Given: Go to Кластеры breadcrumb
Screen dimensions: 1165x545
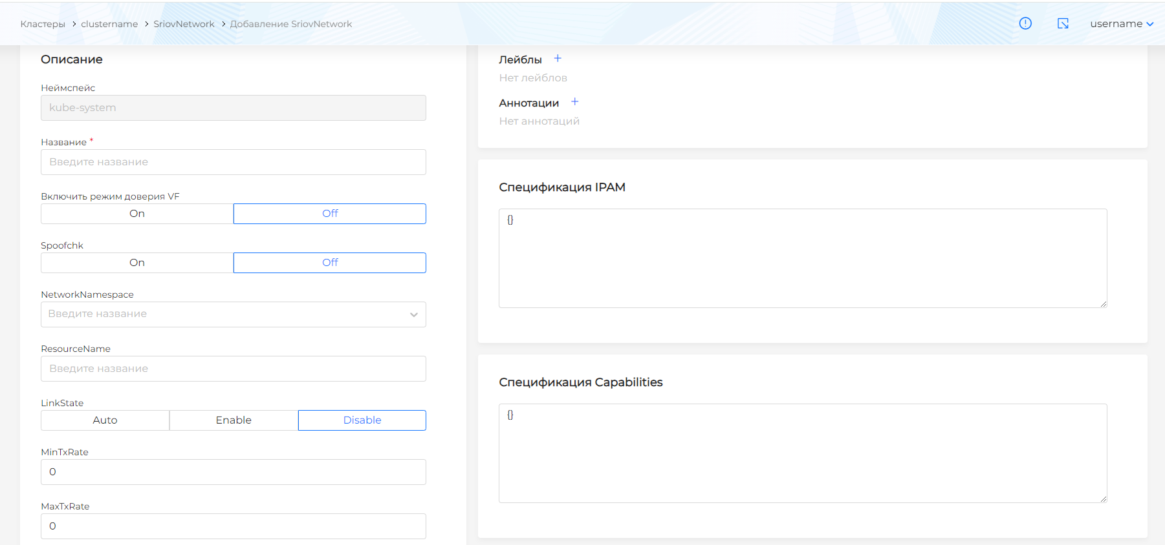Looking at the screenshot, I should 43,24.
